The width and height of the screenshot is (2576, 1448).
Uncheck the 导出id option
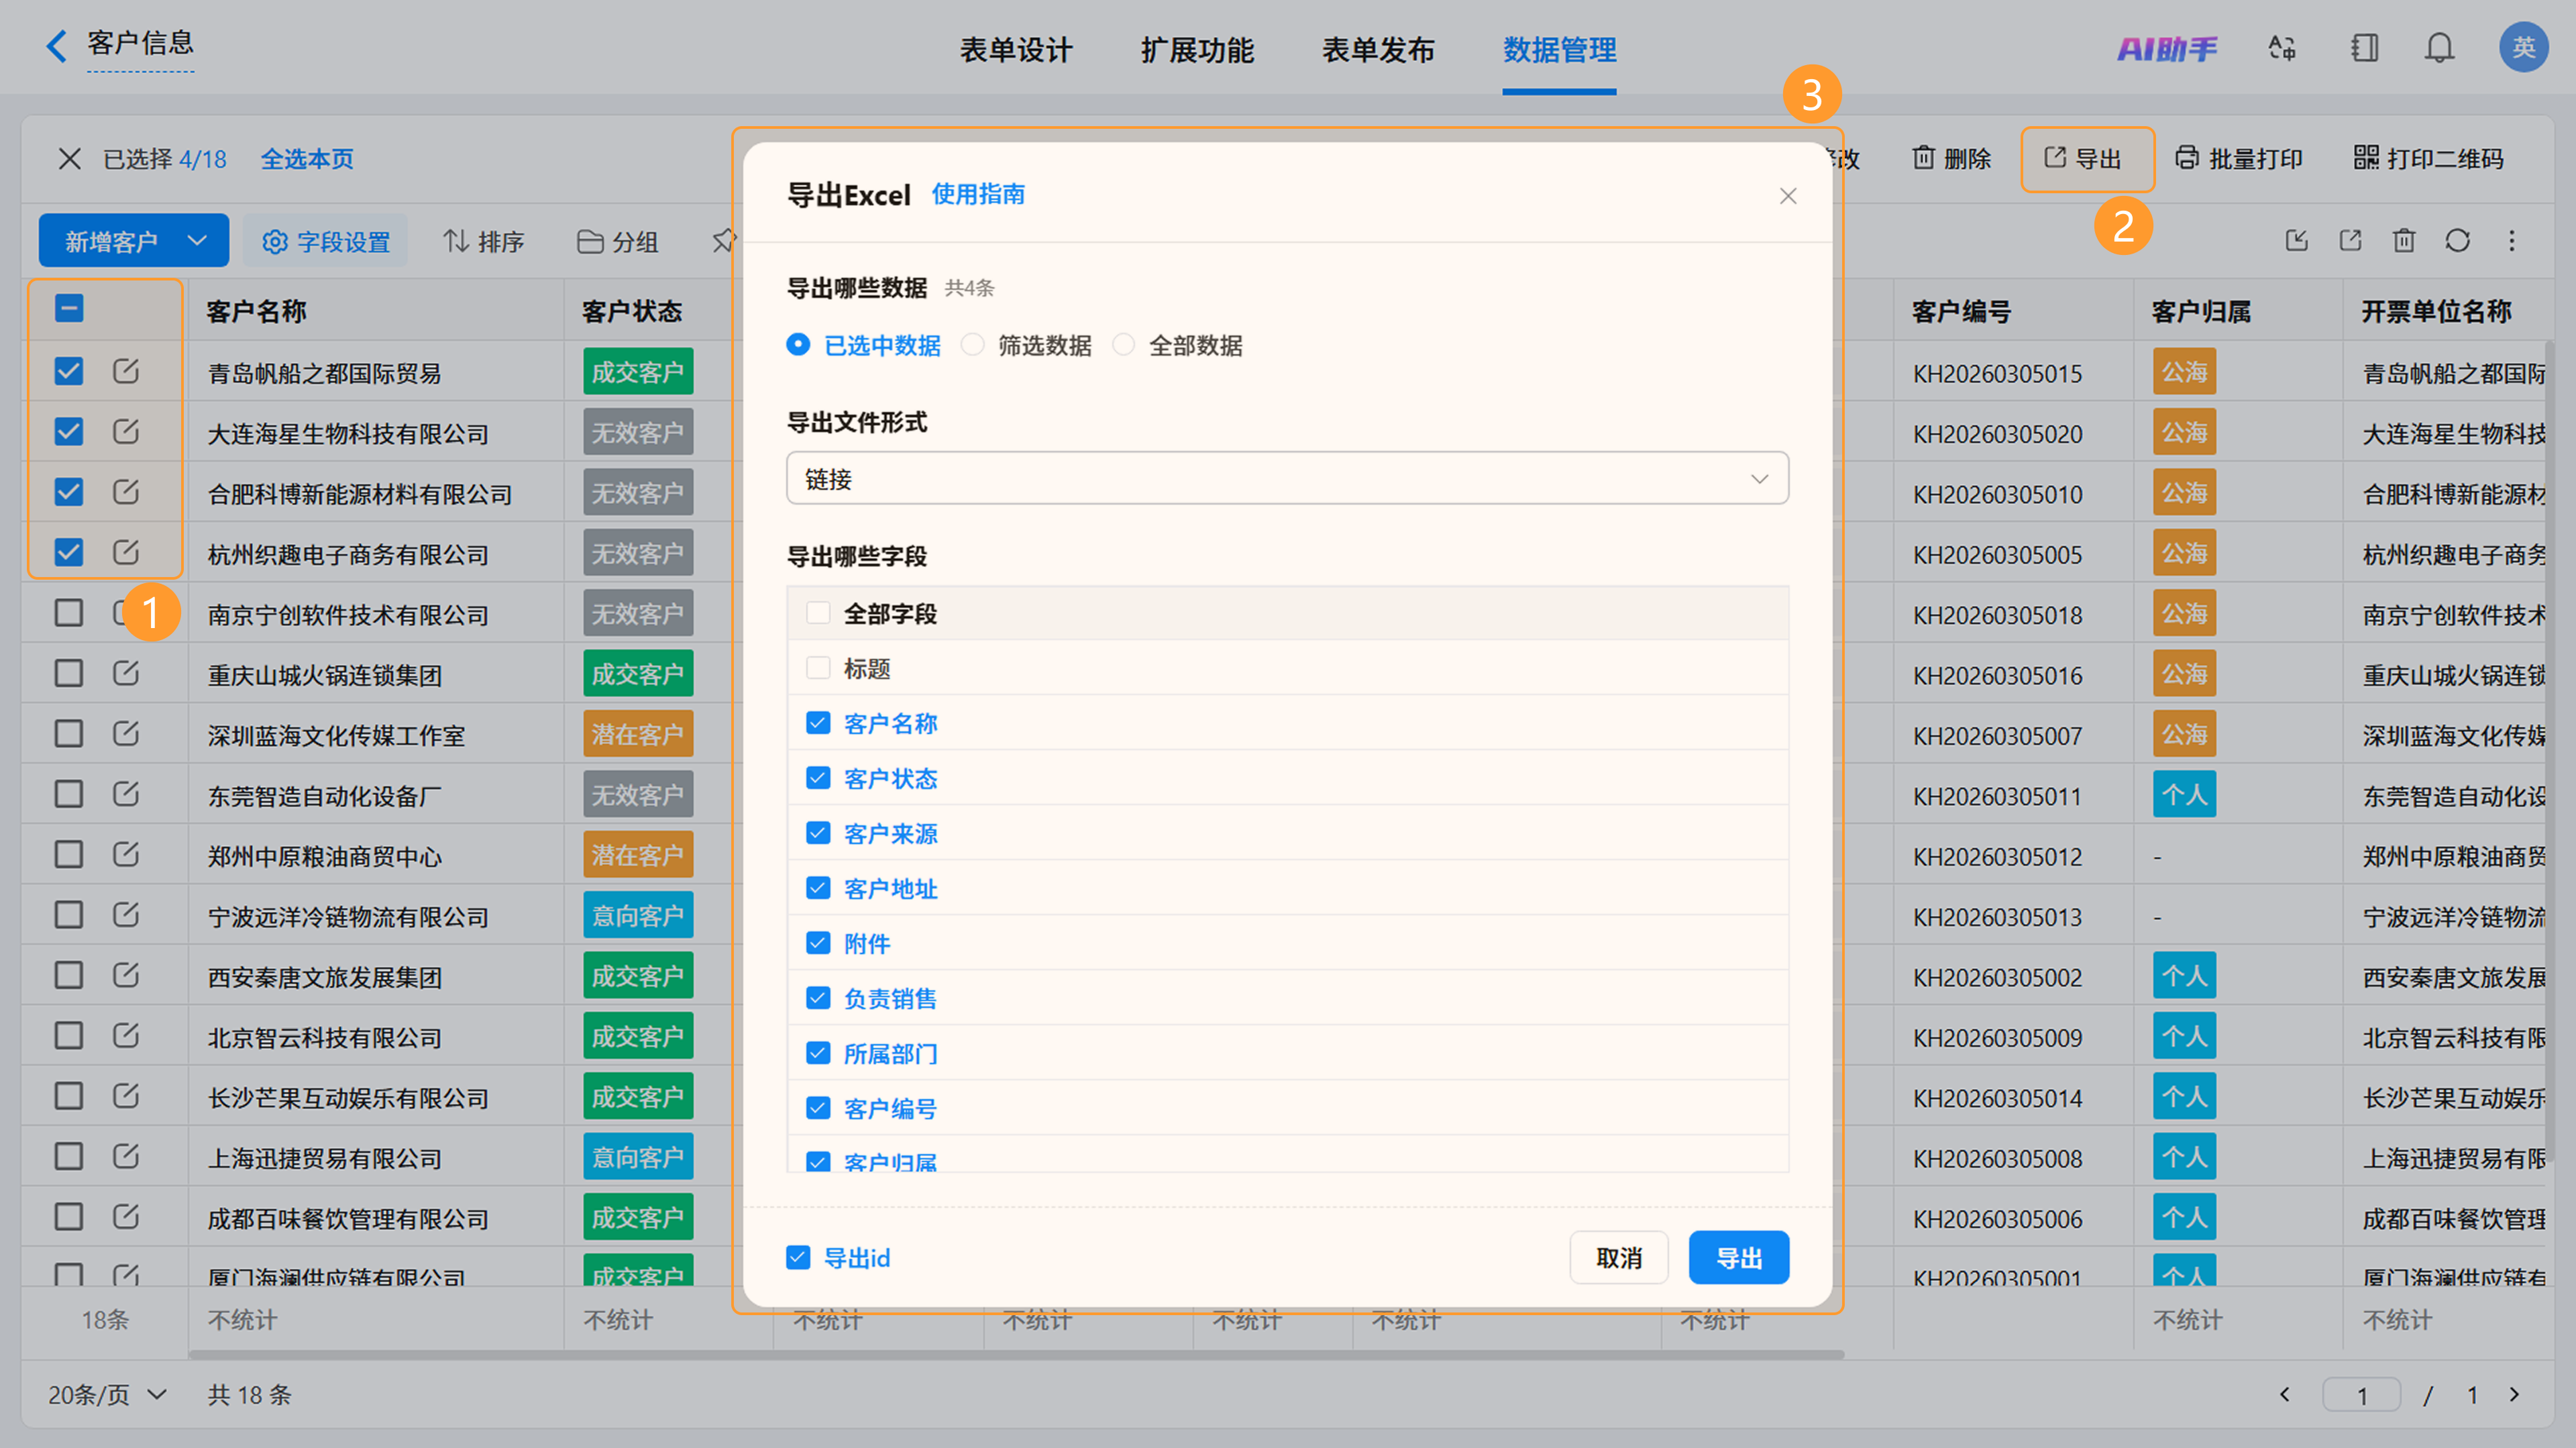click(x=798, y=1257)
